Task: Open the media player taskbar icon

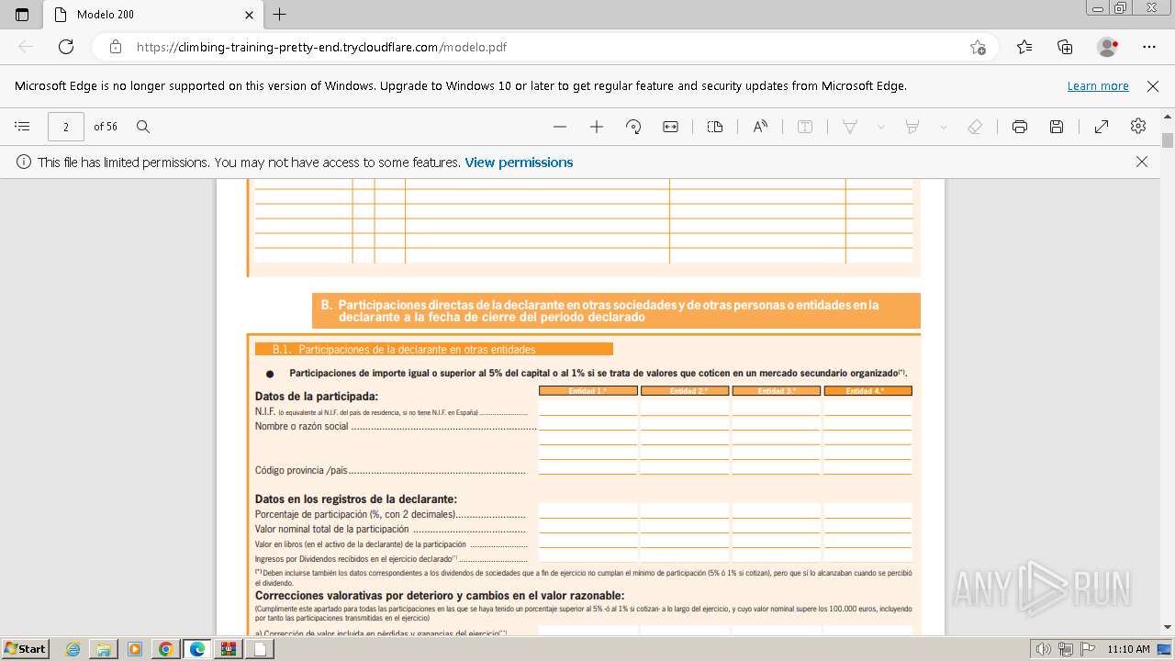Action: pos(135,649)
